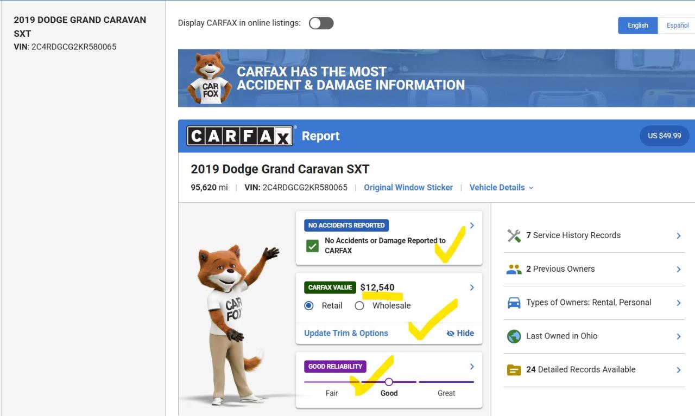
Task: Select the Wholesale value radio button
Action: [x=359, y=305]
